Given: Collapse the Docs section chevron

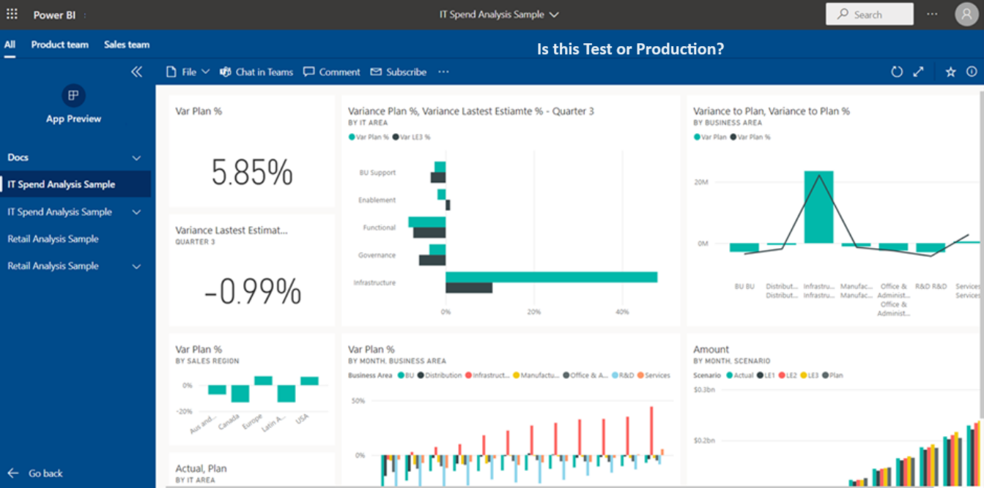Looking at the screenshot, I should point(136,157).
